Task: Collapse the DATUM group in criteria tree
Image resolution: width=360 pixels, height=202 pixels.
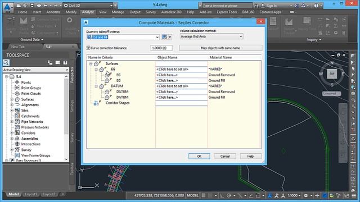Action: click(x=96, y=86)
